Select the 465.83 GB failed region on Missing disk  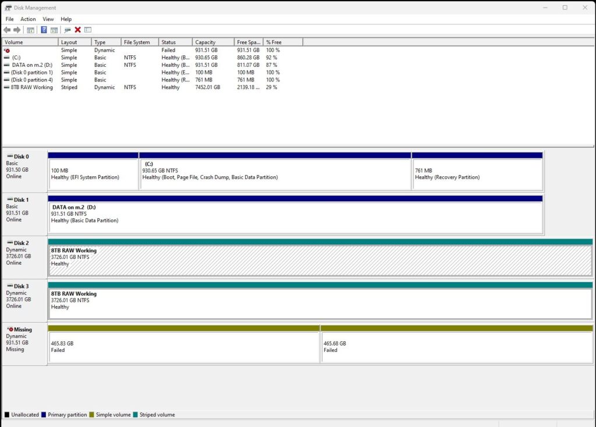coord(183,346)
